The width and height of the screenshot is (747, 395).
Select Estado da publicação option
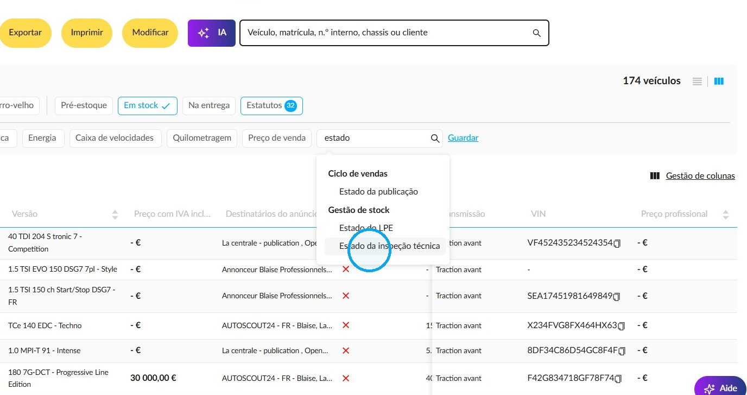pyautogui.click(x=378, y=192)
